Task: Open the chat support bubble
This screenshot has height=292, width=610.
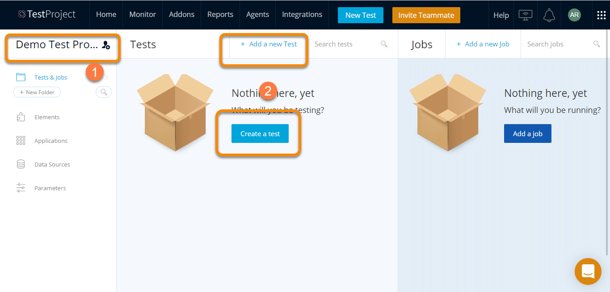Action: pyautogui.click(x=588, y=271)
